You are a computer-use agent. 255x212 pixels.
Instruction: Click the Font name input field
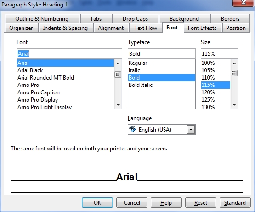pyautogui.click(x=69, y=53)
